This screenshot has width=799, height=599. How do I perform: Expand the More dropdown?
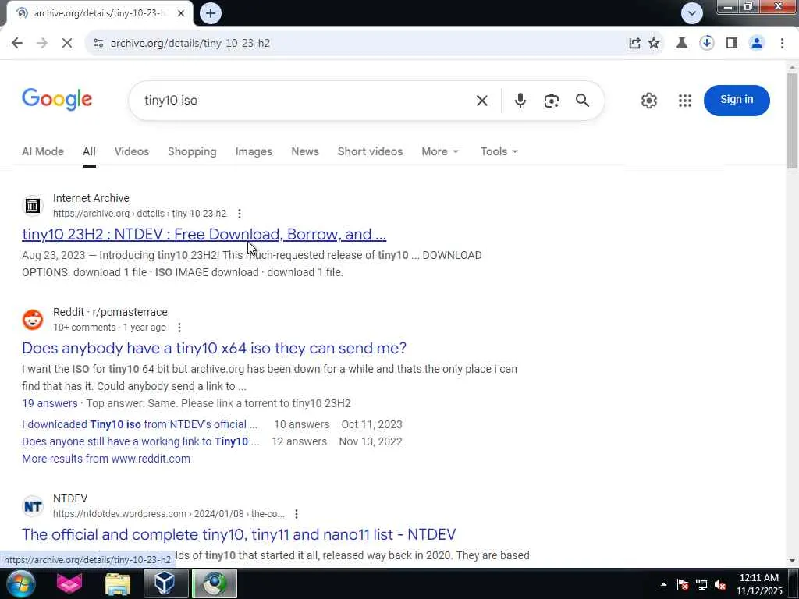pyautogui.click(x=440, y=151)
